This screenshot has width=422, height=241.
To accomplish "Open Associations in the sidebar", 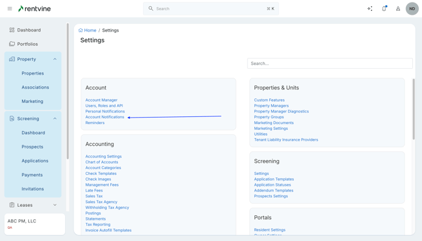I will pos(35,87).
